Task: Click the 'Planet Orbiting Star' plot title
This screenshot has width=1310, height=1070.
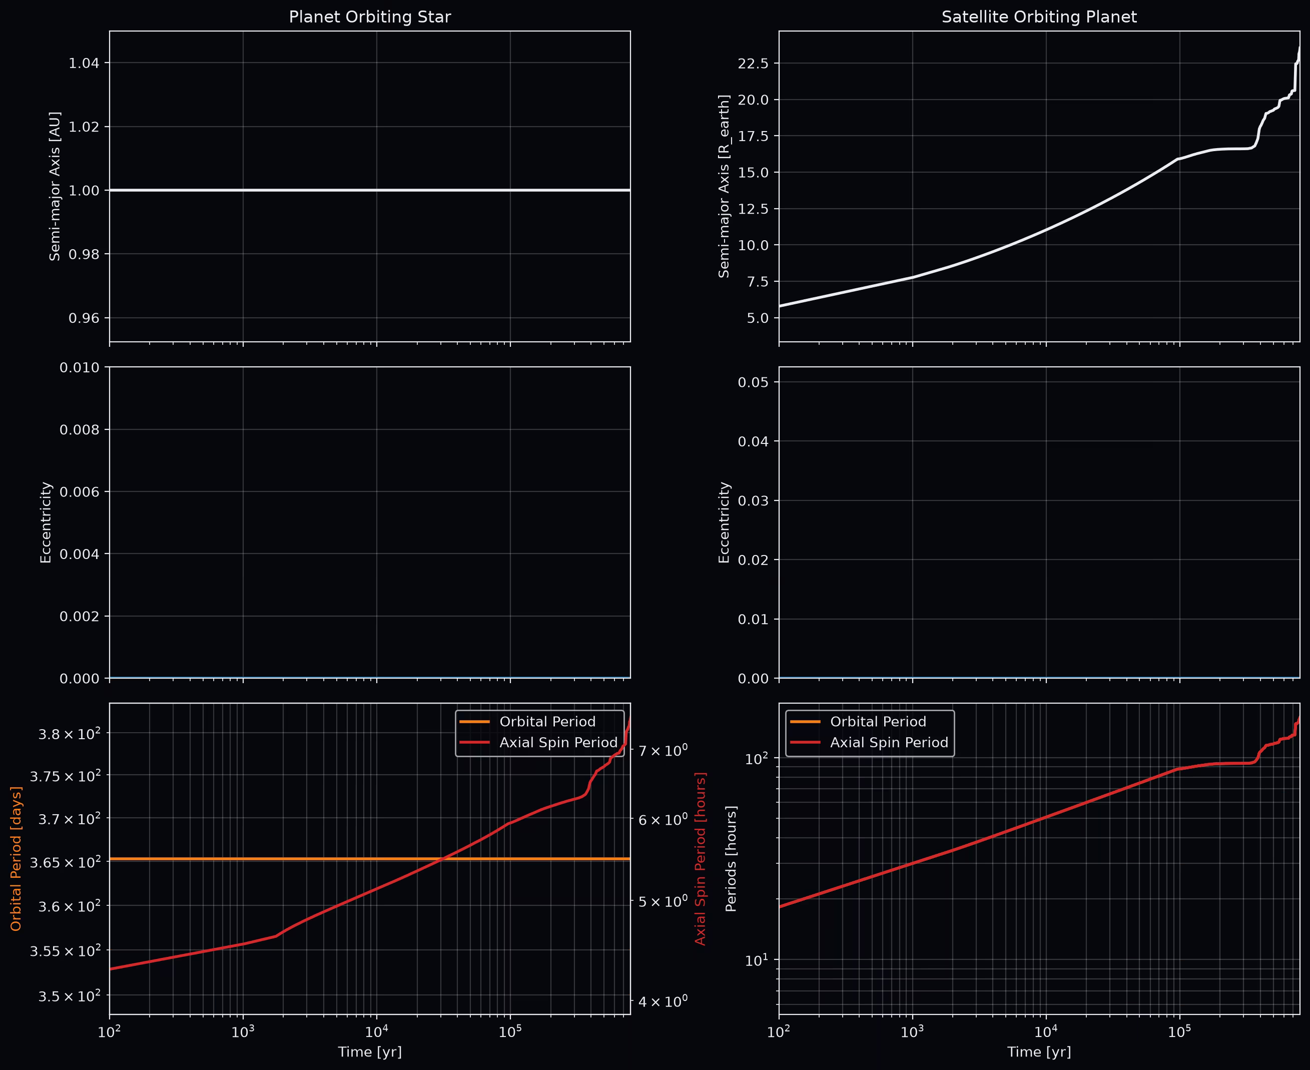Action: [x=370, y=17]
